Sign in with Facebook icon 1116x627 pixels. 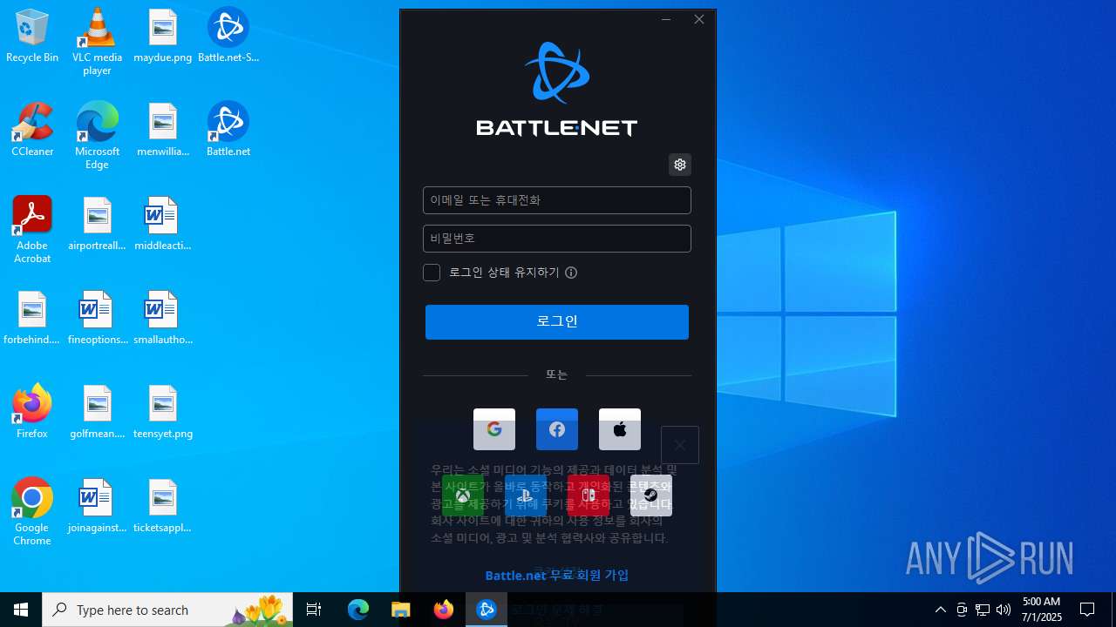[557, 429]
